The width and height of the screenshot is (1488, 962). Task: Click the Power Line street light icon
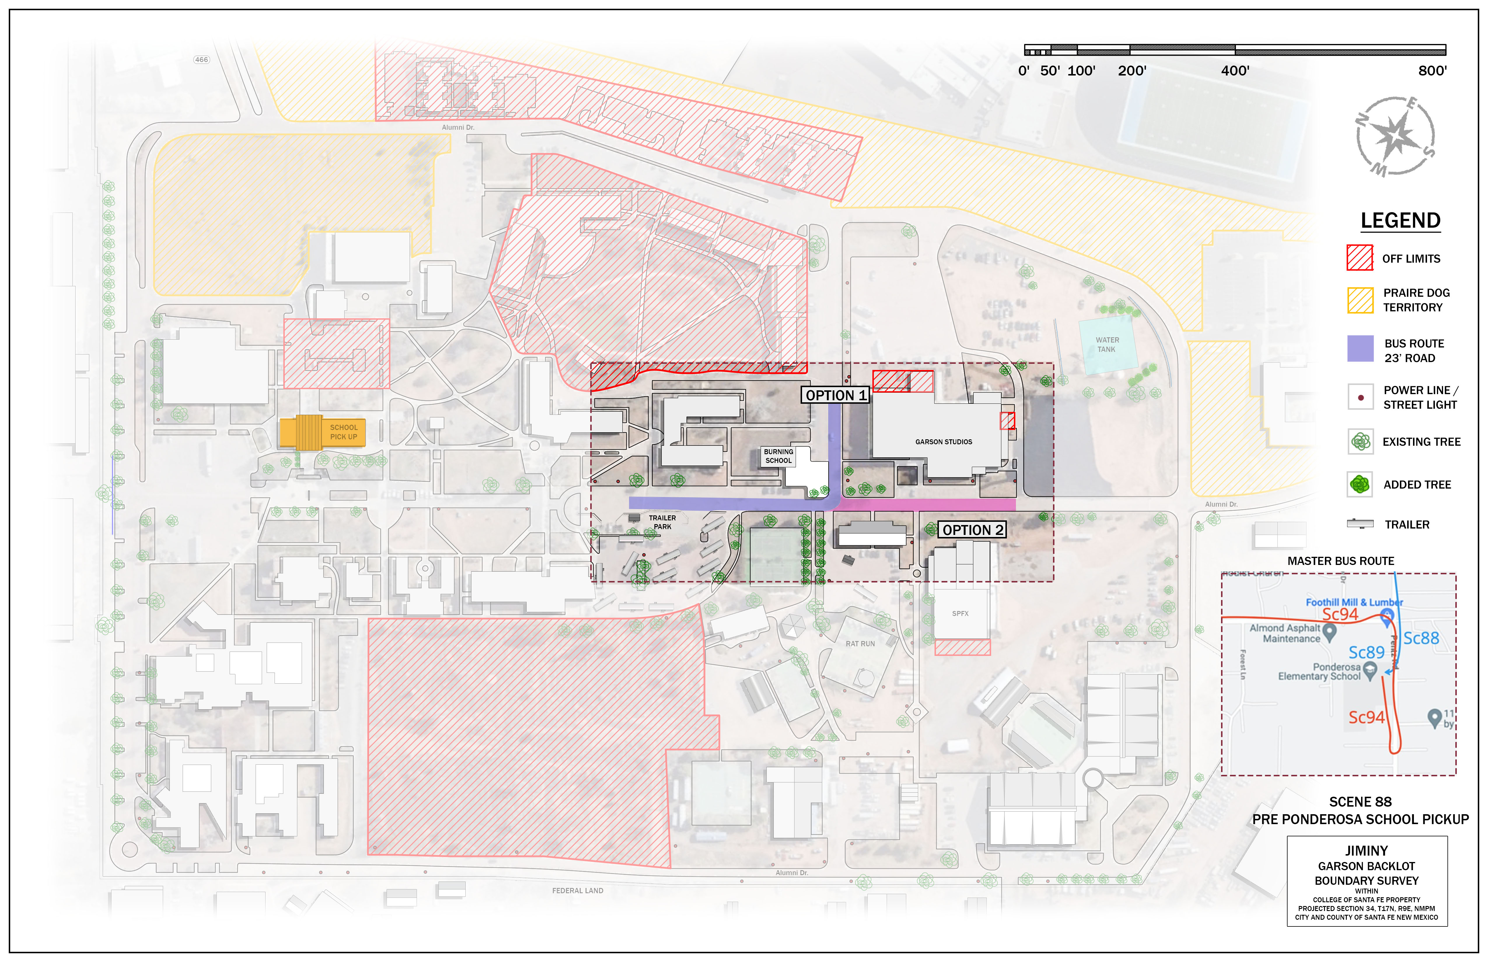point(1360,397)
